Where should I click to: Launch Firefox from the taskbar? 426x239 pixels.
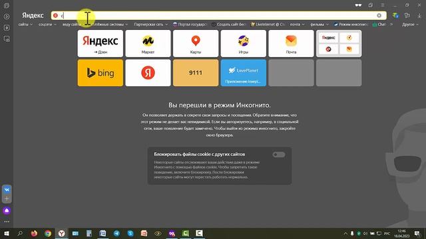(x=34, y=233)
